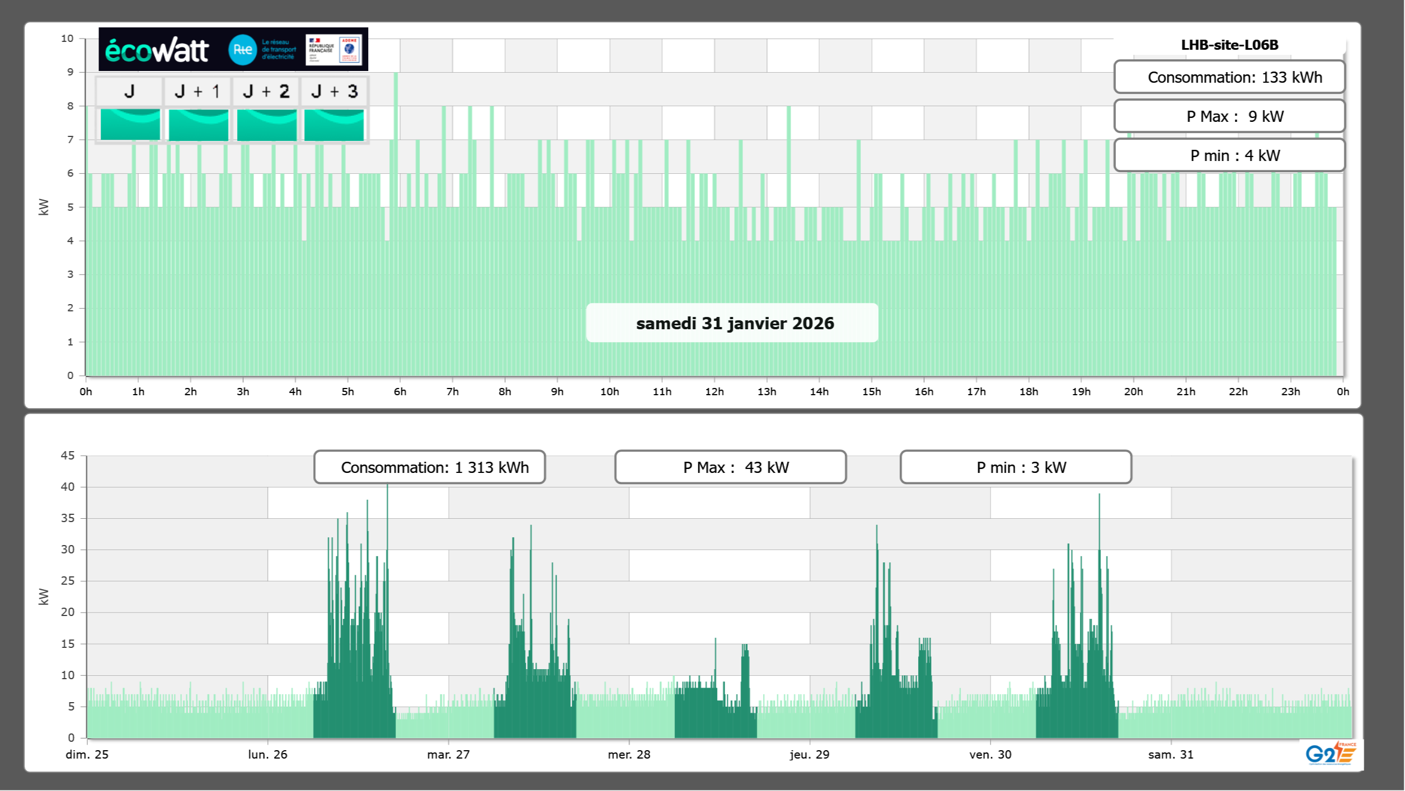Click the Consommation: 133 kWh box
1405x791 pixels.
pyautogui.click(x=1229, y=77)
